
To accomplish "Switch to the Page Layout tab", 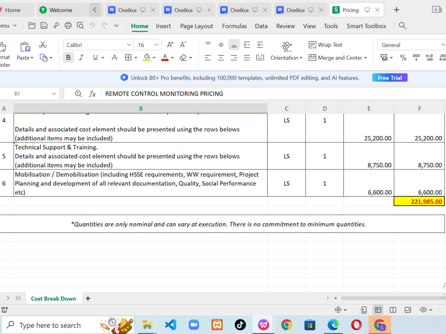I will (x=197, y=26).
